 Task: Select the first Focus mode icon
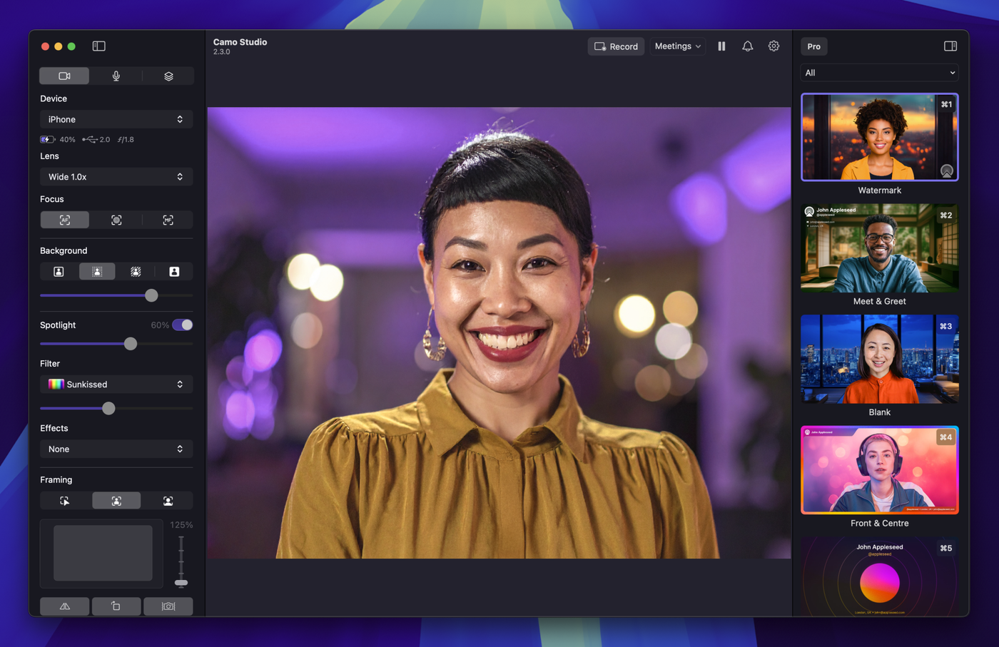(65, 220)
